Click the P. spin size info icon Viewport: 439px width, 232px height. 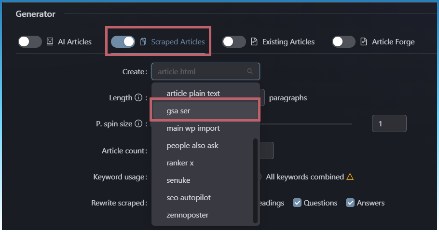138,124
